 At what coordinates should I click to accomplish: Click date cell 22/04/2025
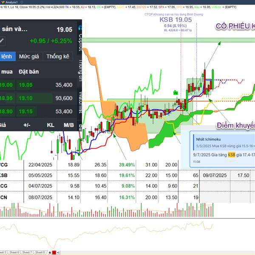click(x=40, y=165)
